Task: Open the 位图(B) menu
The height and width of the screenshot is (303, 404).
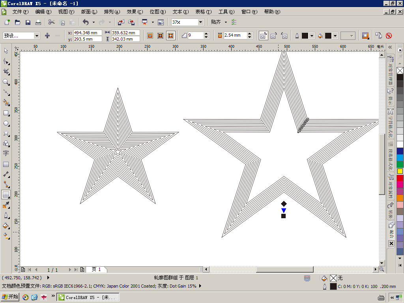Action: pos(158,12)
